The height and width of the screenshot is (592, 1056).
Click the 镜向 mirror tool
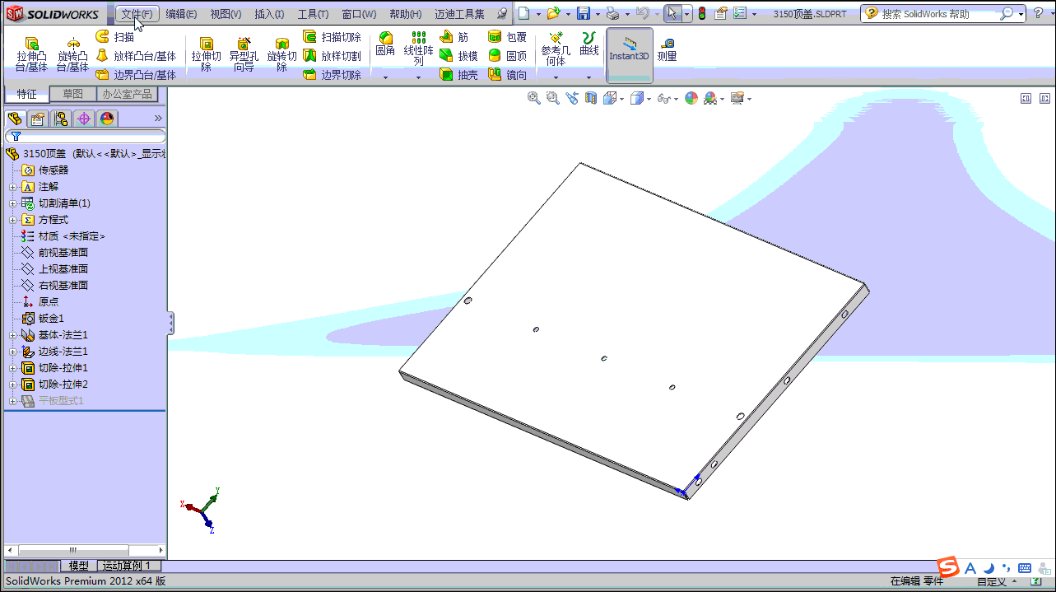508,75
